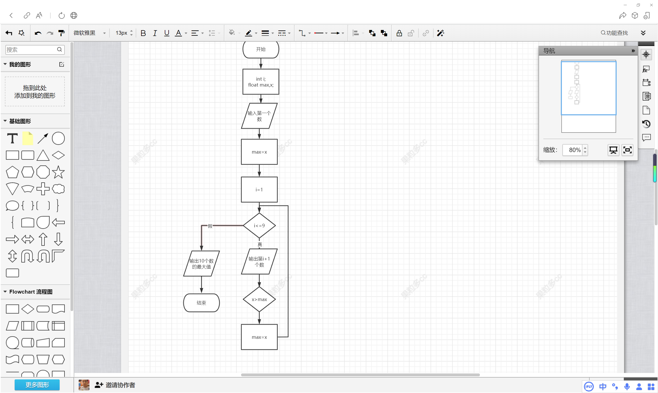The image size is (658, 393).
Task: Click the 更多图形 button
Action: [x=37, y=385]
